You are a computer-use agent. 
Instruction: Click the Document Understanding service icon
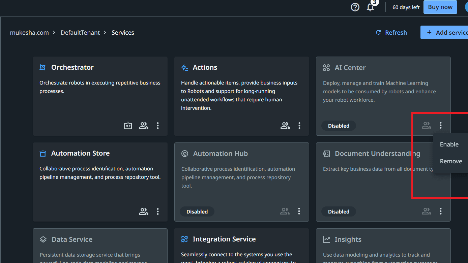[x=326, y=153]
